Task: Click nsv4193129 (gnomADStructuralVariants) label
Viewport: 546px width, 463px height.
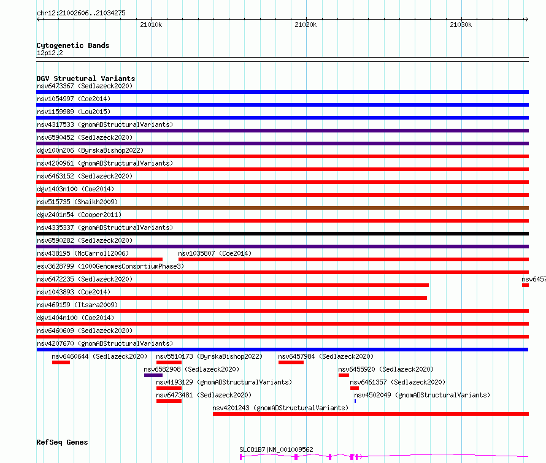Action: click(x=224, y=382)
